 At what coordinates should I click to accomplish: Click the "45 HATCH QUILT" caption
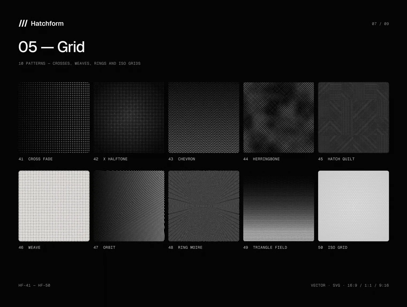(336, 159)
